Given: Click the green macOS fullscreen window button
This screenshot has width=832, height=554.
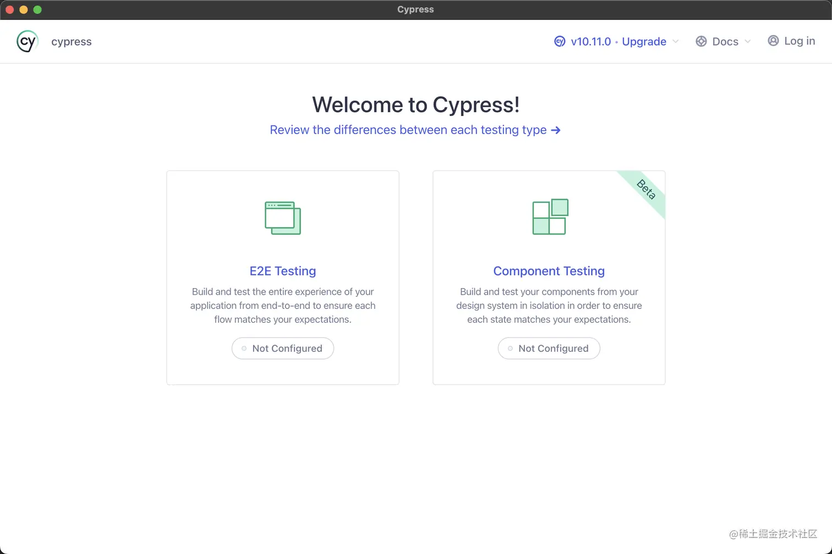Looking at the screenshot, I should (x=37, y=9).
